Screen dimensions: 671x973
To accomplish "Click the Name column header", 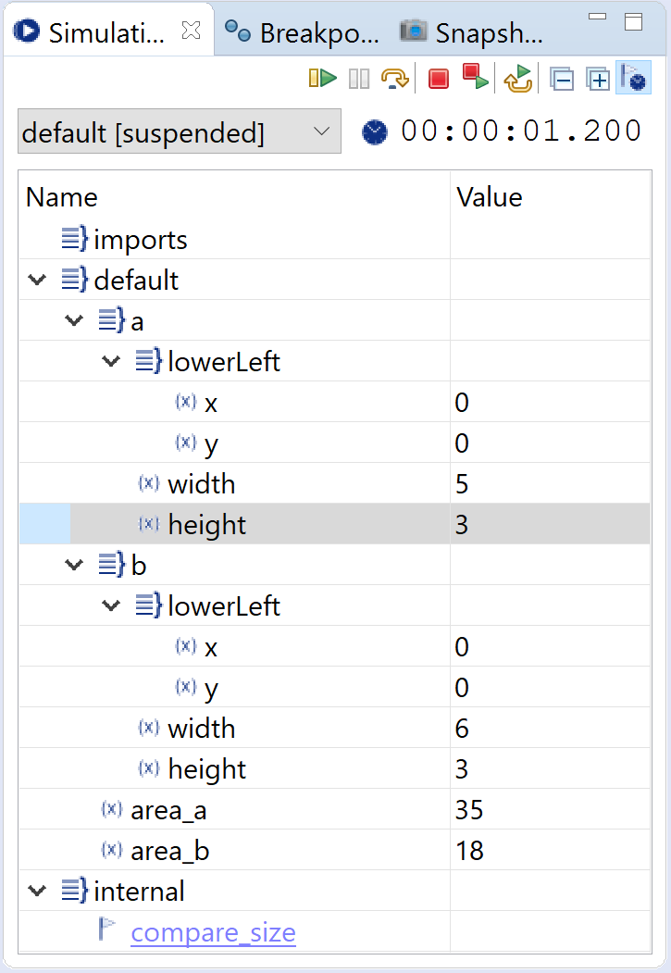I will pyautogui.click(x=231, y=197).
